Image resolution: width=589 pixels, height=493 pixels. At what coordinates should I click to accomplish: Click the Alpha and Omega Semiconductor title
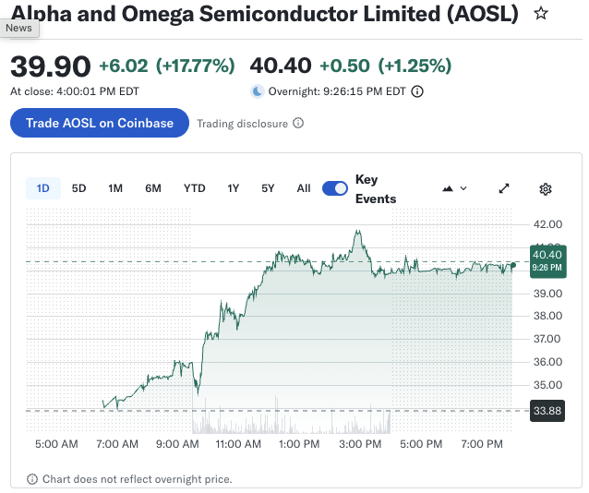coord(265,14)
